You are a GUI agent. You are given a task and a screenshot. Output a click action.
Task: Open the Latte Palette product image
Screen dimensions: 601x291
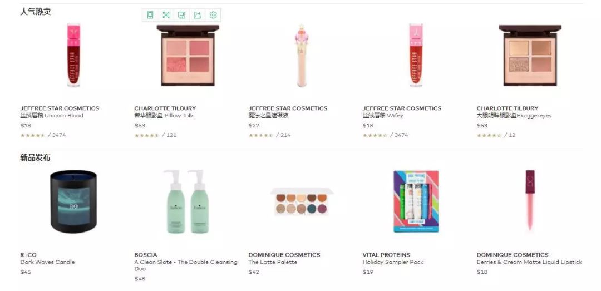(x=302, y=201)
